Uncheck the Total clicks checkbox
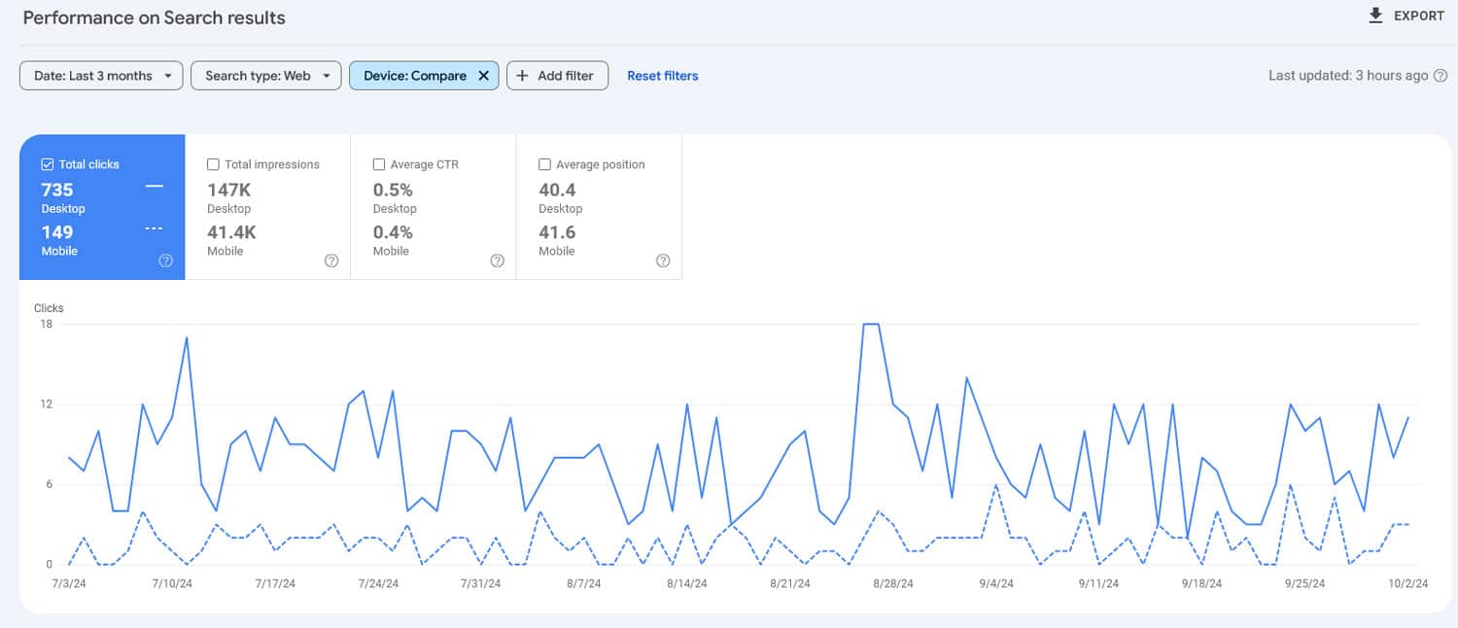Viewport: 1458px width, 628px height. tap(48, 163)
